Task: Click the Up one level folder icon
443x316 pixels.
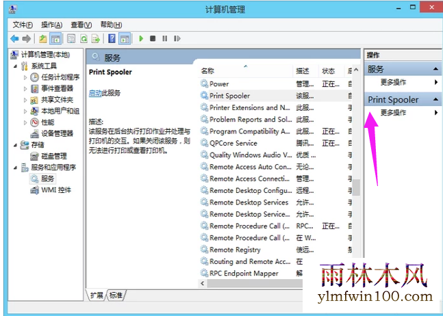Action: pos(43,39)
